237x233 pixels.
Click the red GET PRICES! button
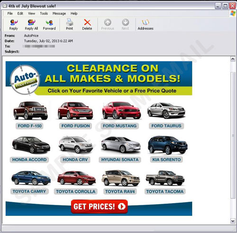tap(99, 206)
